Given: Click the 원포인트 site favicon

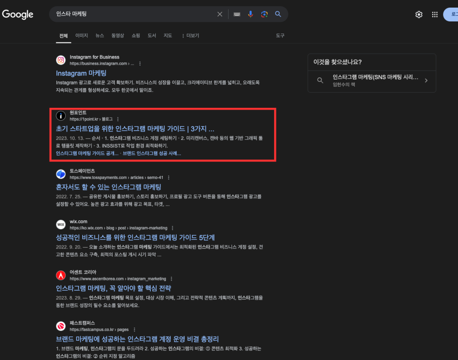Looking at the screenshot, I should click(60, 116).
